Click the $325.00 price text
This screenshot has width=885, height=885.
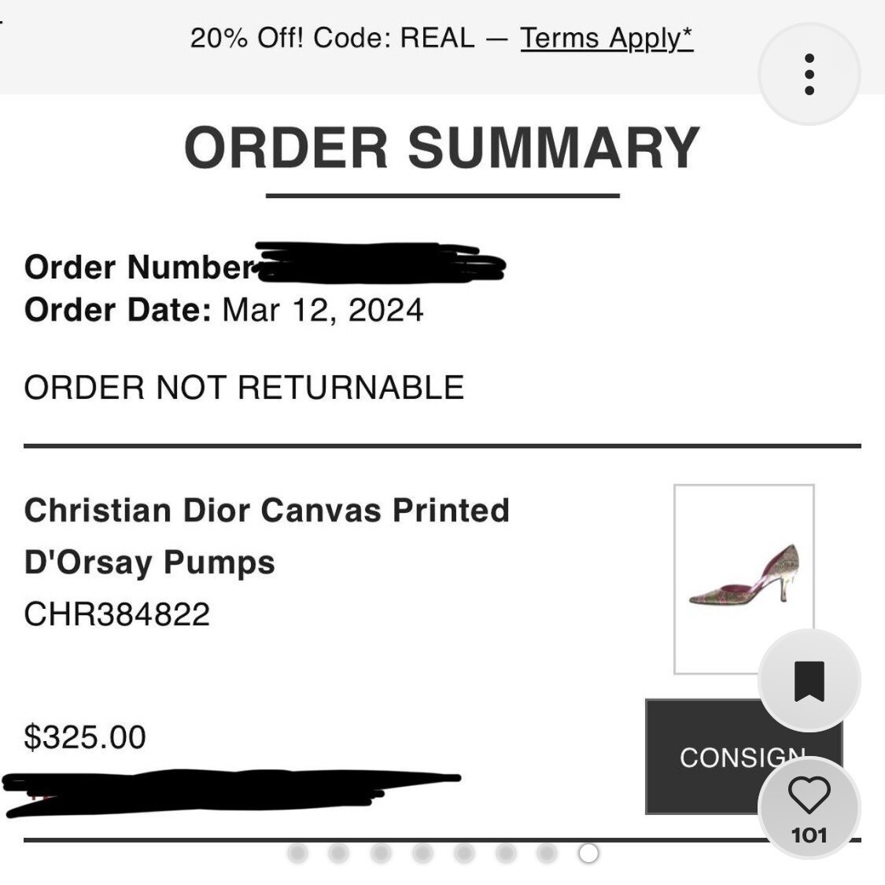pos(85,737)
